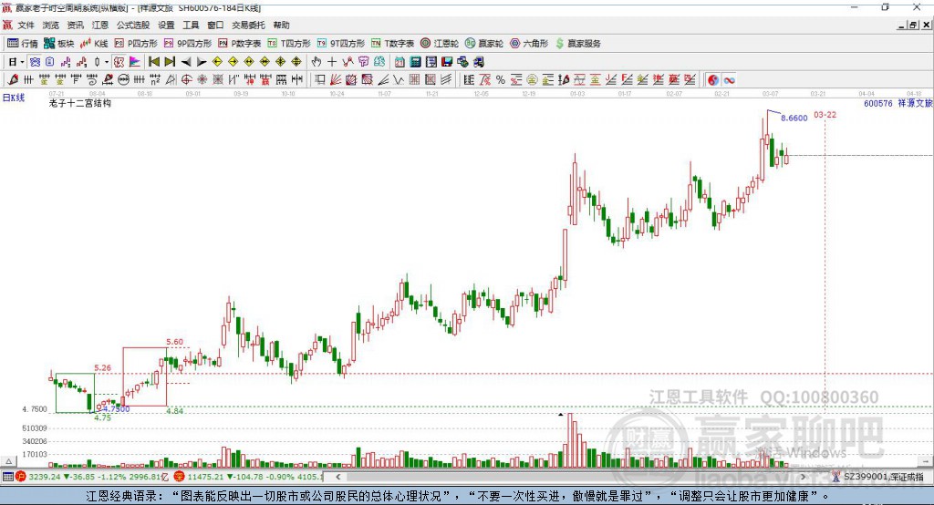
Task: Select the compass angle measuring tool
Action: click(171, 80)
